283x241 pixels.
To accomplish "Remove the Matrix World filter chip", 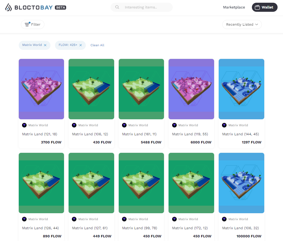I will click(x=45, y=45).
